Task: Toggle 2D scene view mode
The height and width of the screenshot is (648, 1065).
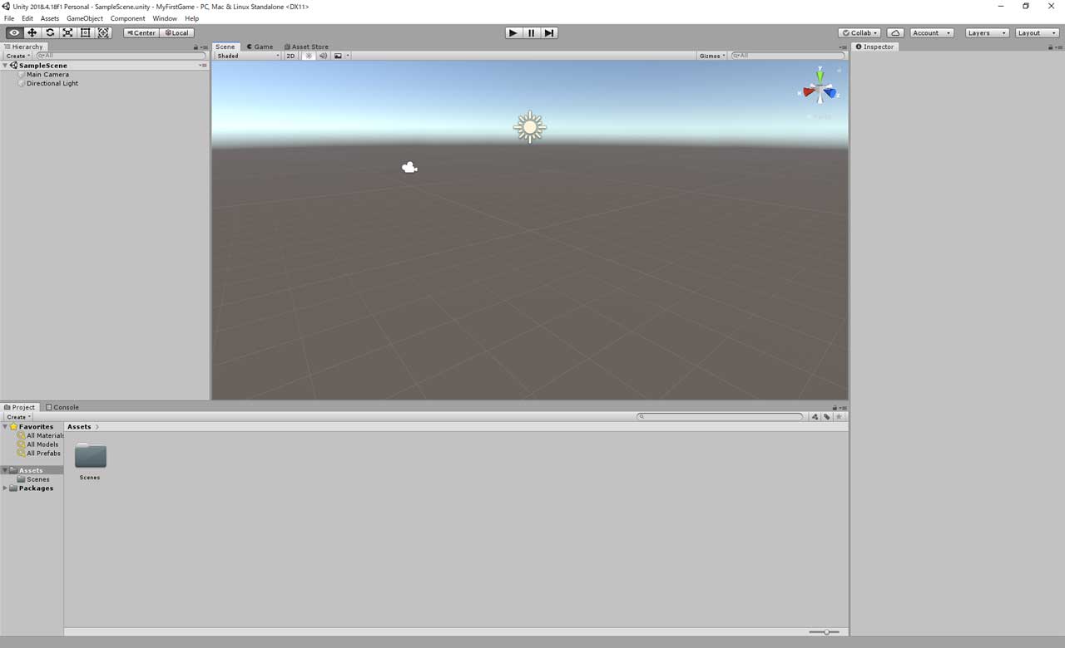Action: (290, 56)
